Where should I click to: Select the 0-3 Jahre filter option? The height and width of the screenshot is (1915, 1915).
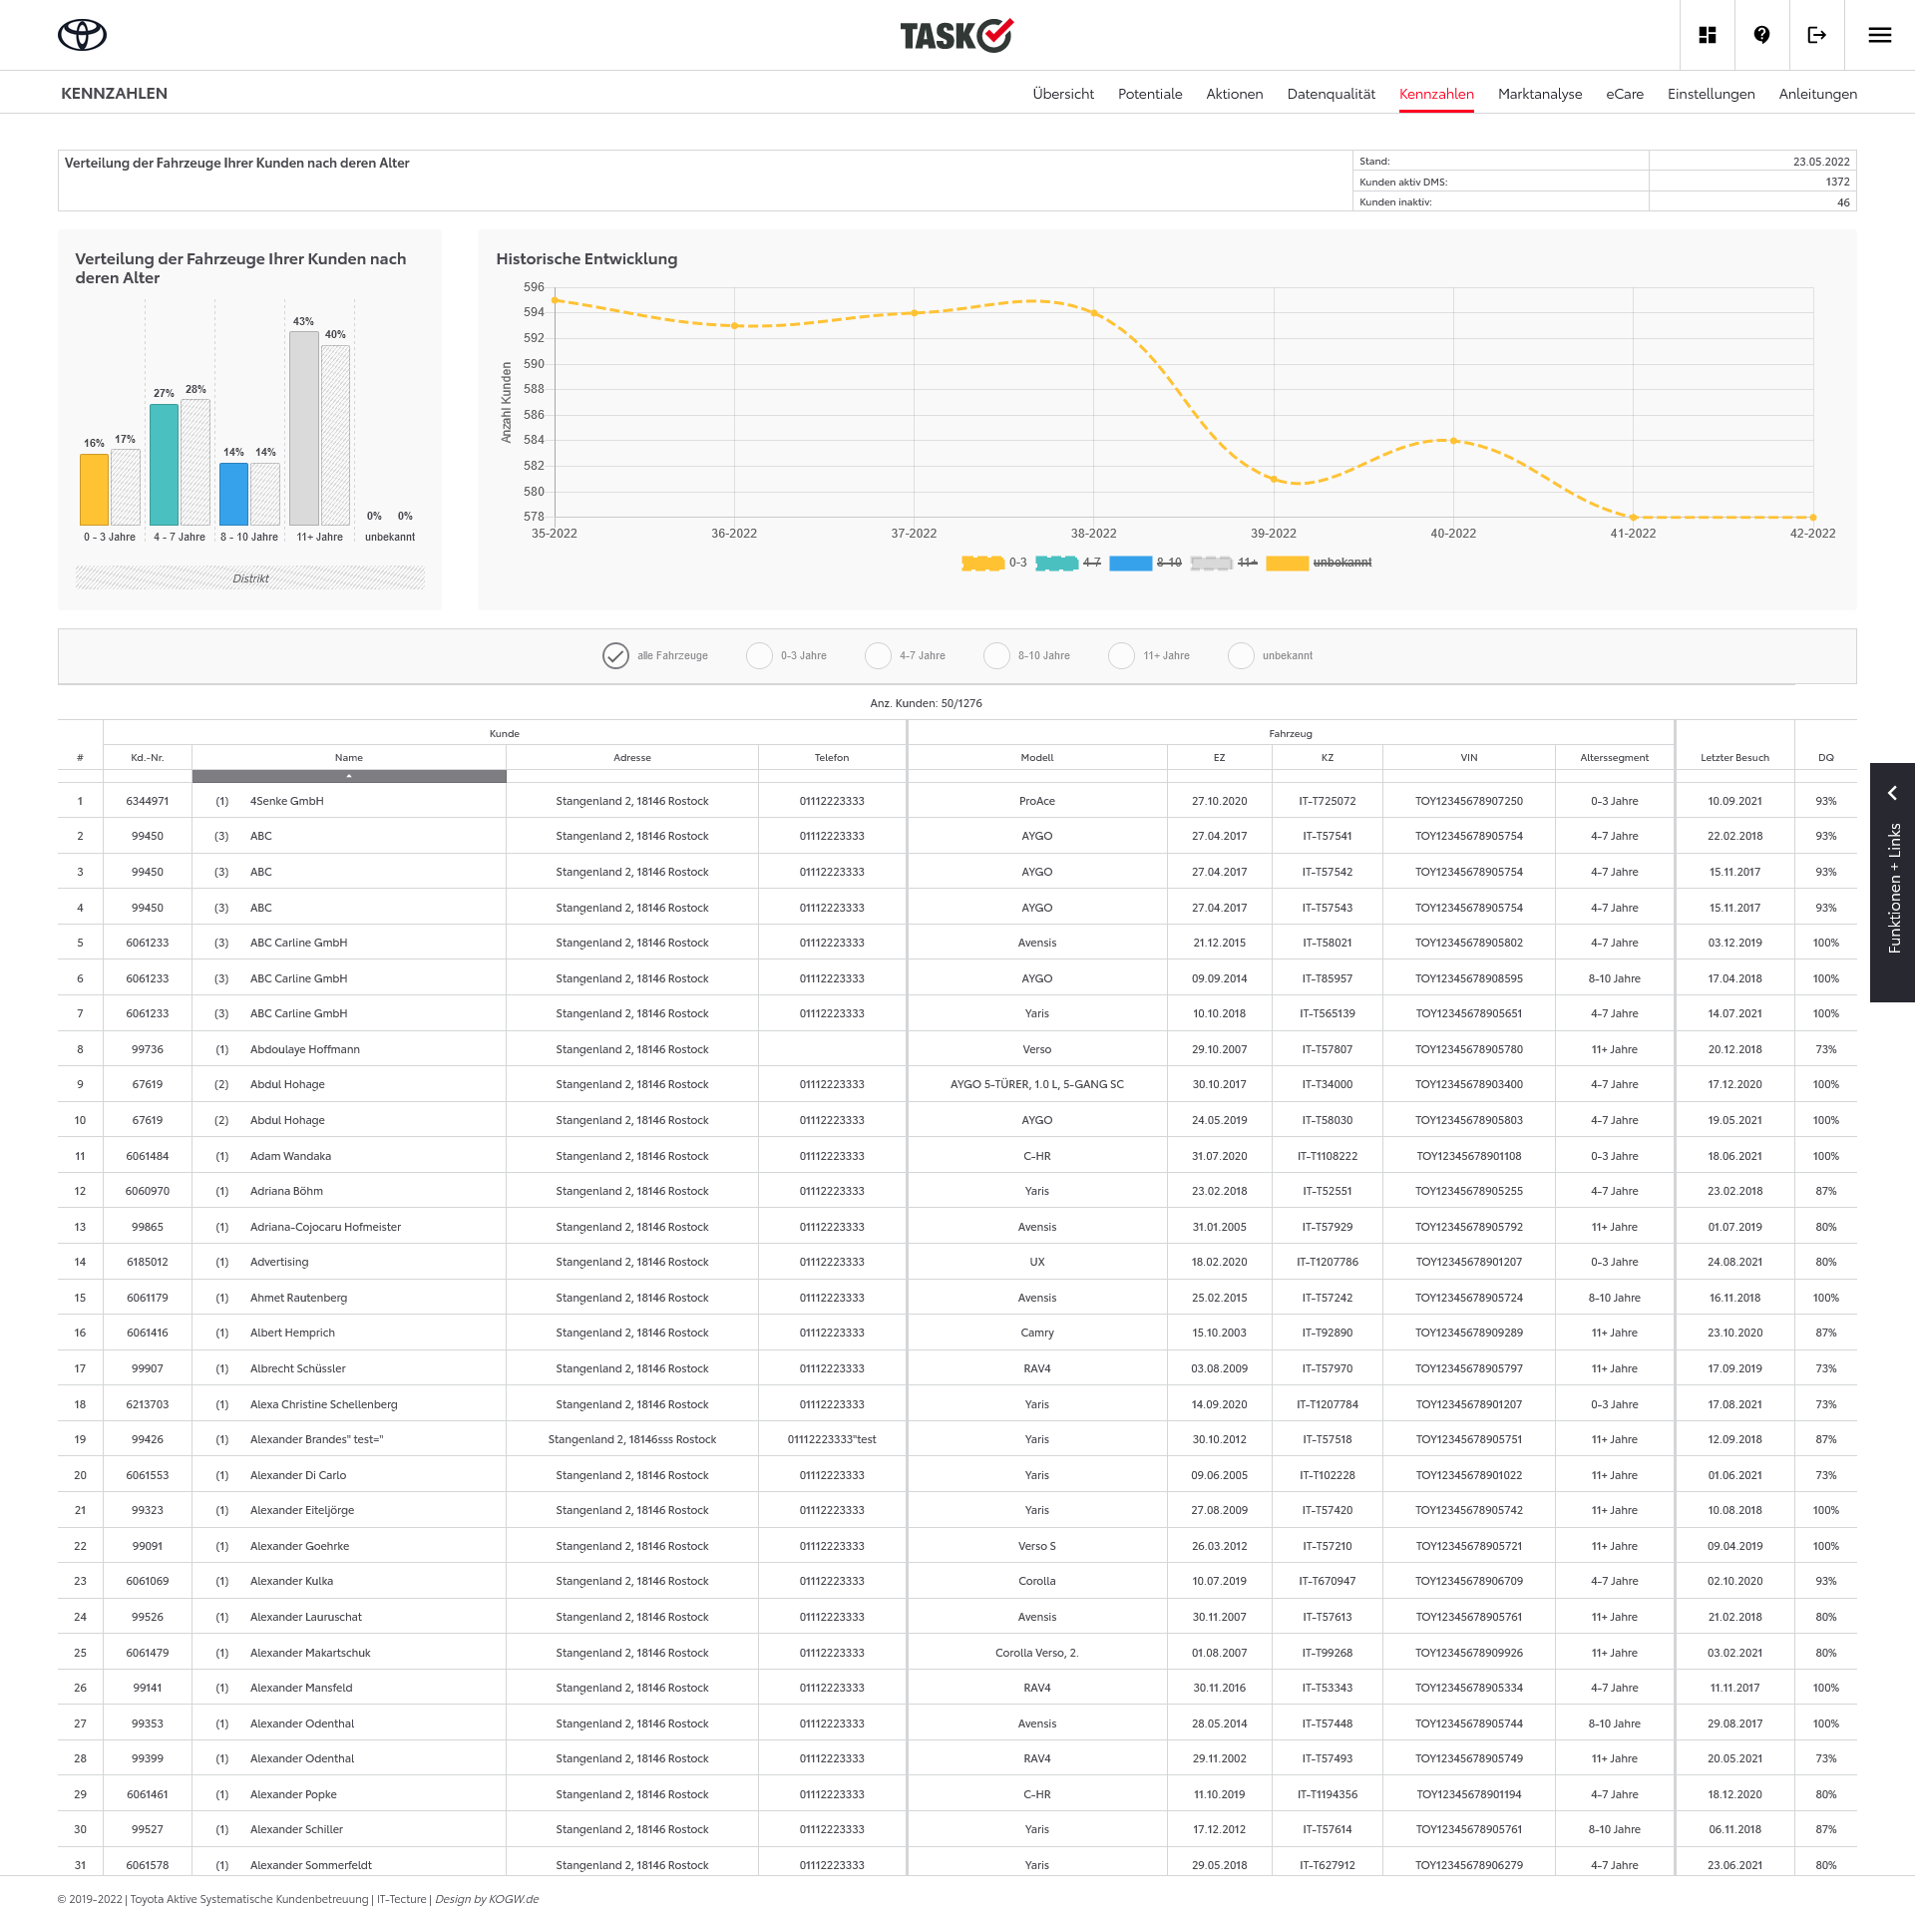pos(759,655)
